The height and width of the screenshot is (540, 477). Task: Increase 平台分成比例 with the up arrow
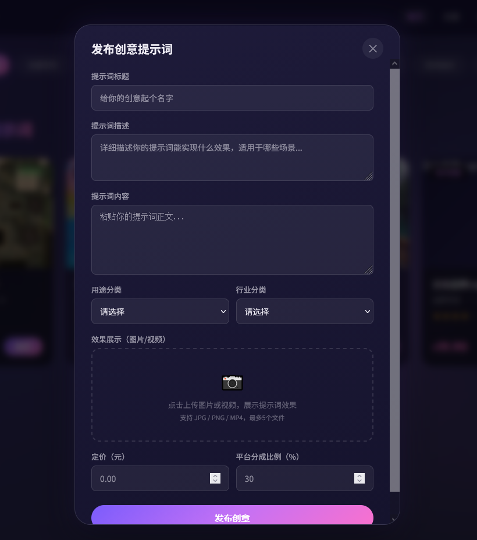point(359,475)
